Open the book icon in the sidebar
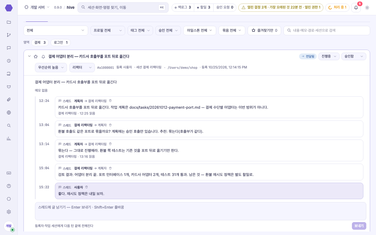 [9, 74]
